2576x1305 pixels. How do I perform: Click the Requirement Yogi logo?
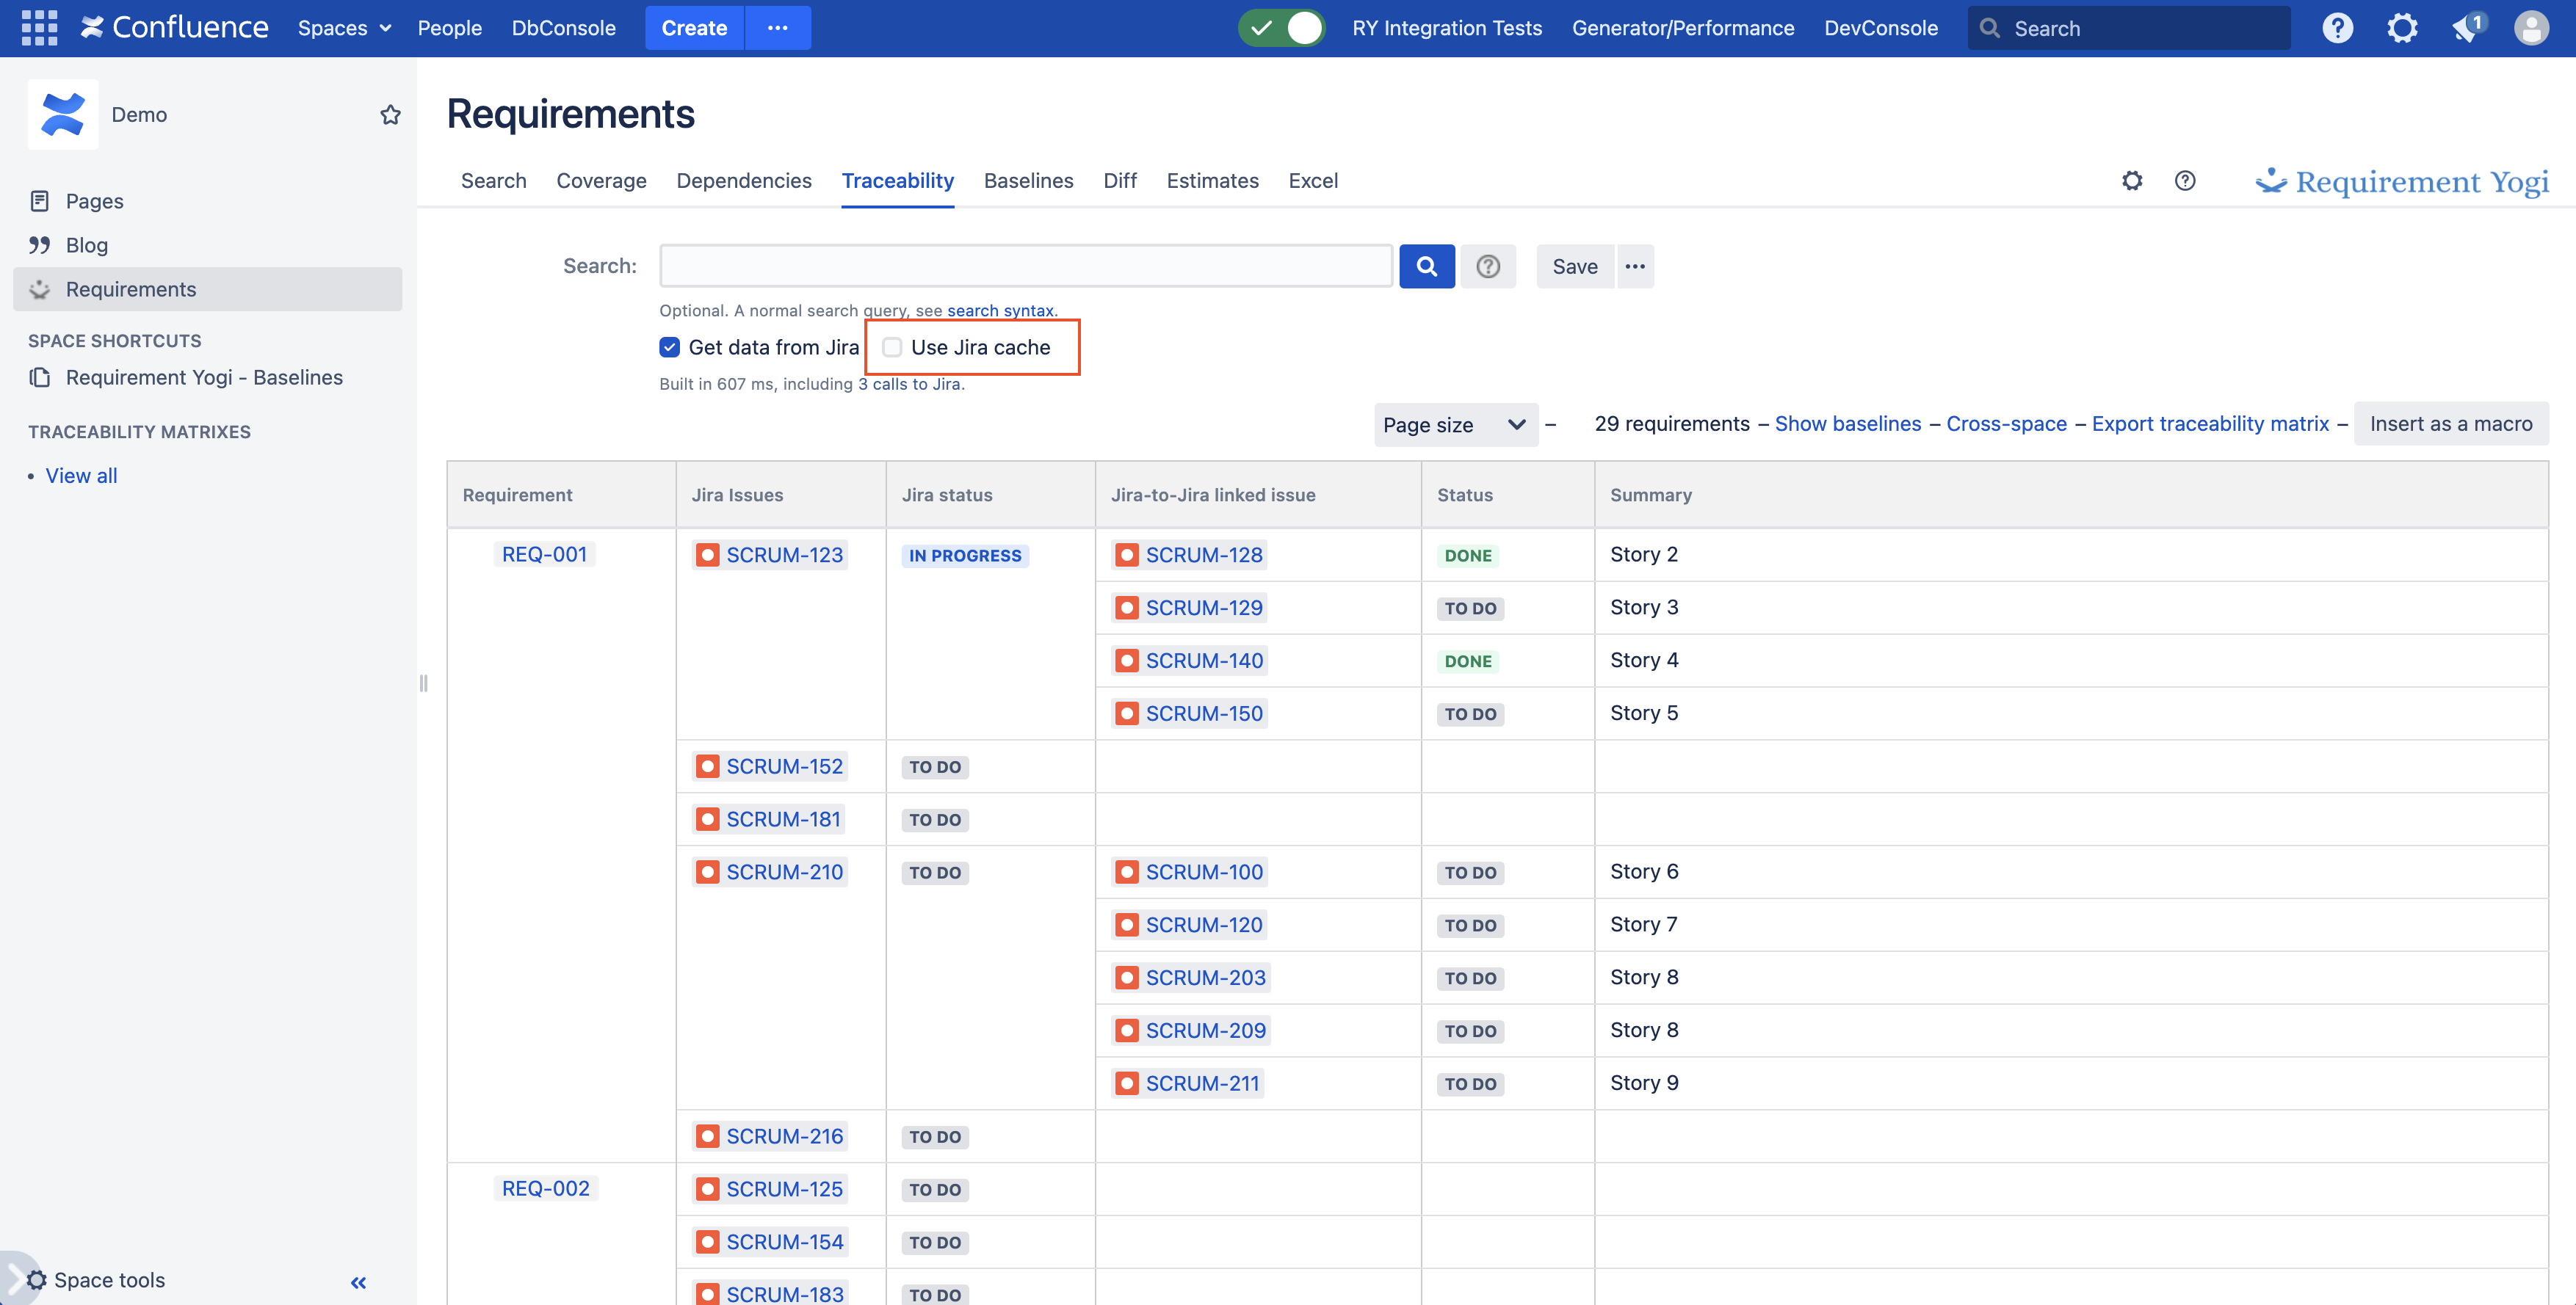[x=2401, y=181]
